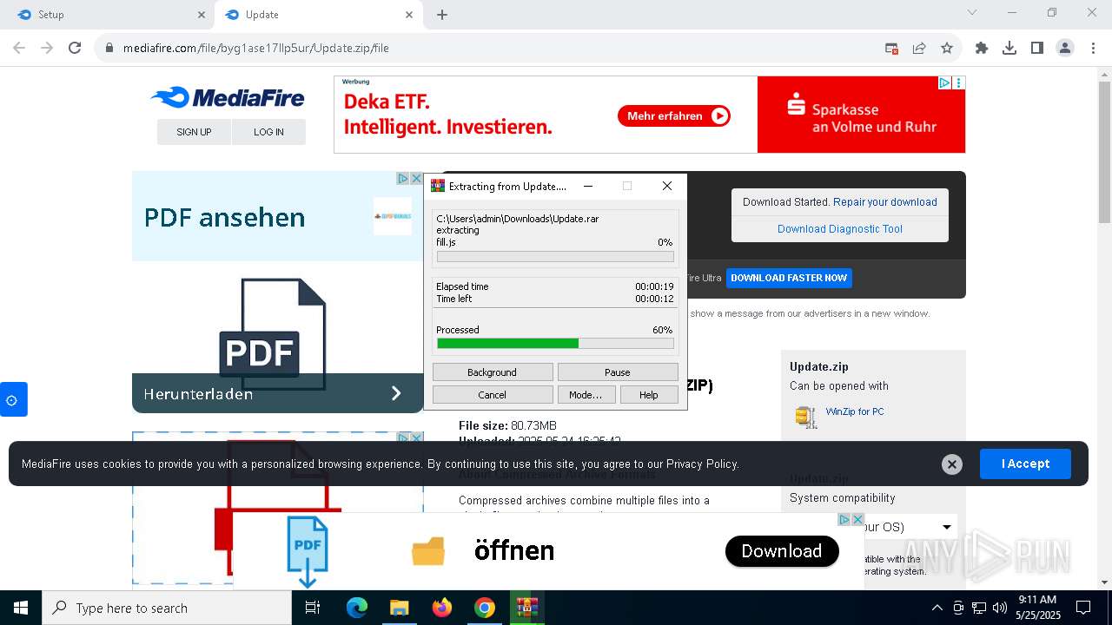This screenshot has height=625, width=1112.
Task: Click the fill.js file progress bar
Action: 555,257
